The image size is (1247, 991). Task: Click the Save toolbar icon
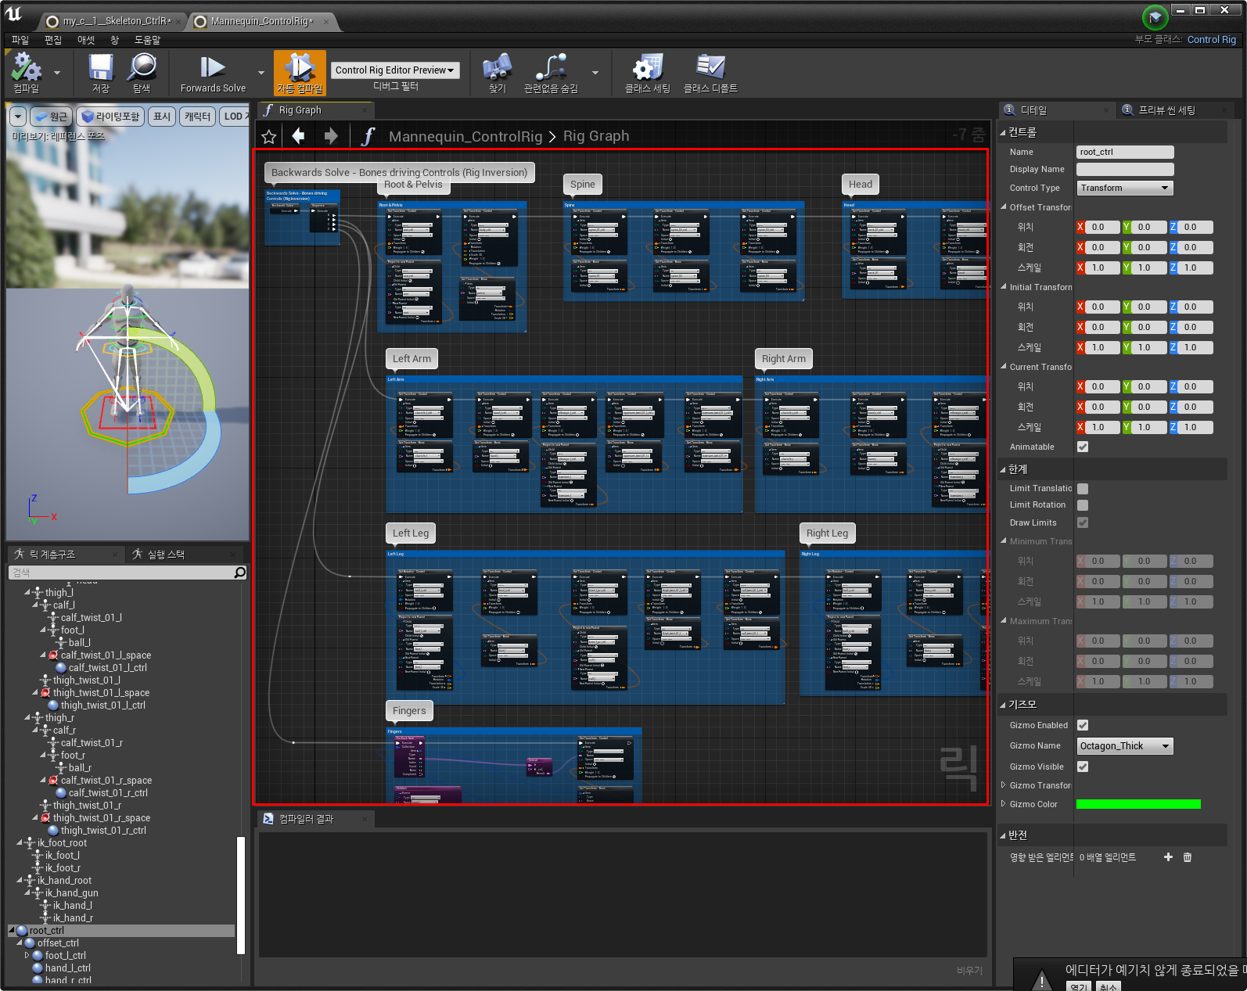[101, 68]
